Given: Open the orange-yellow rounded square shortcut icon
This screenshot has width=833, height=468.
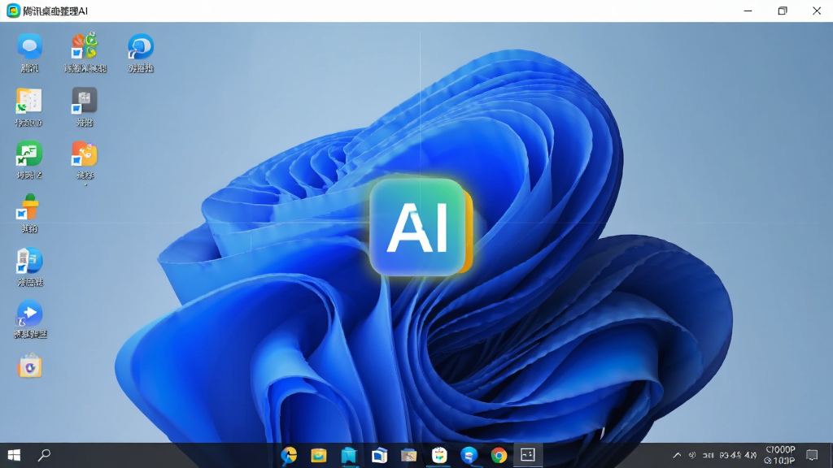Looking at the screenshot, I should [85, 154].
